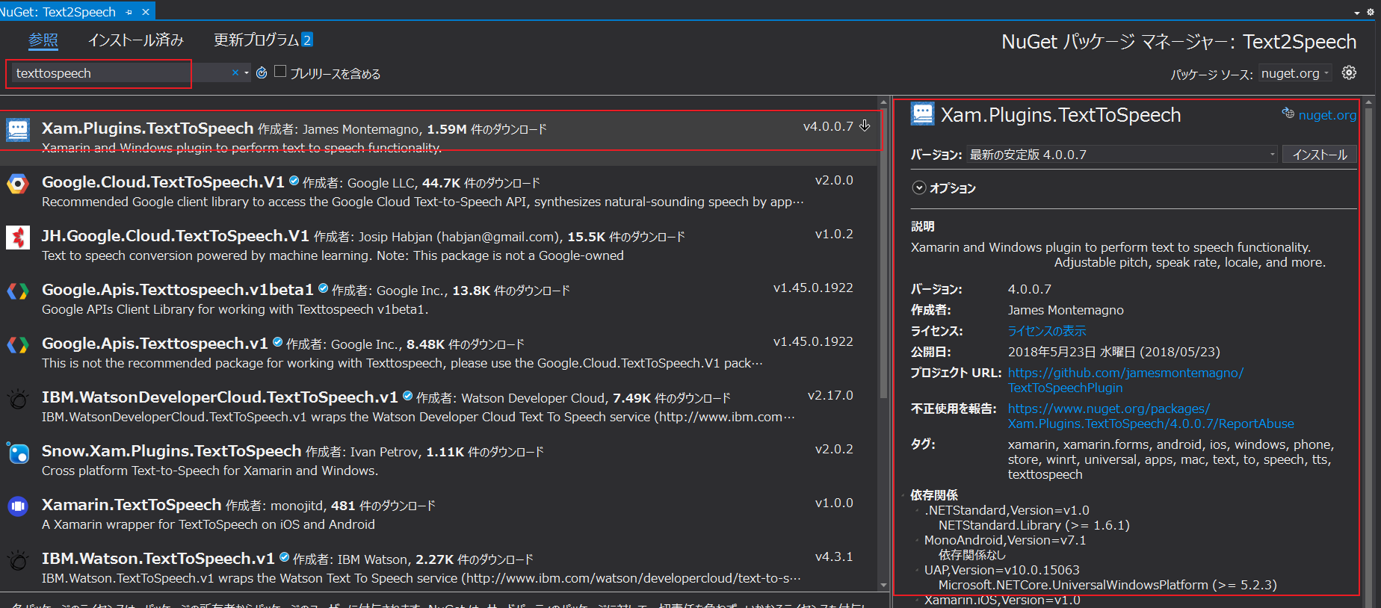Open the TextToSpeechPlugin GitHub project URL

(1125, 380)
